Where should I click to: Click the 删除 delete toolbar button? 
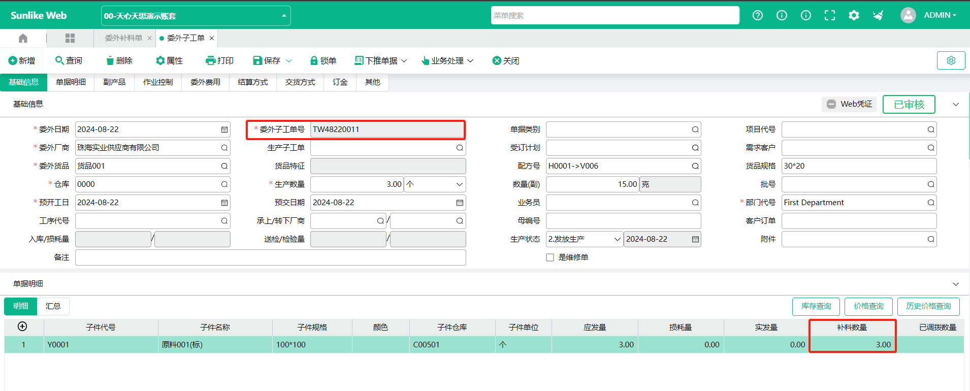(119, 60)
